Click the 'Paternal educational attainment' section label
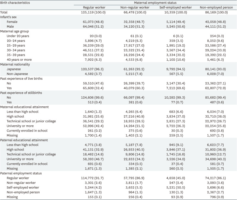The height and width of the screenshot is (200, 237). tap(23, 140)
